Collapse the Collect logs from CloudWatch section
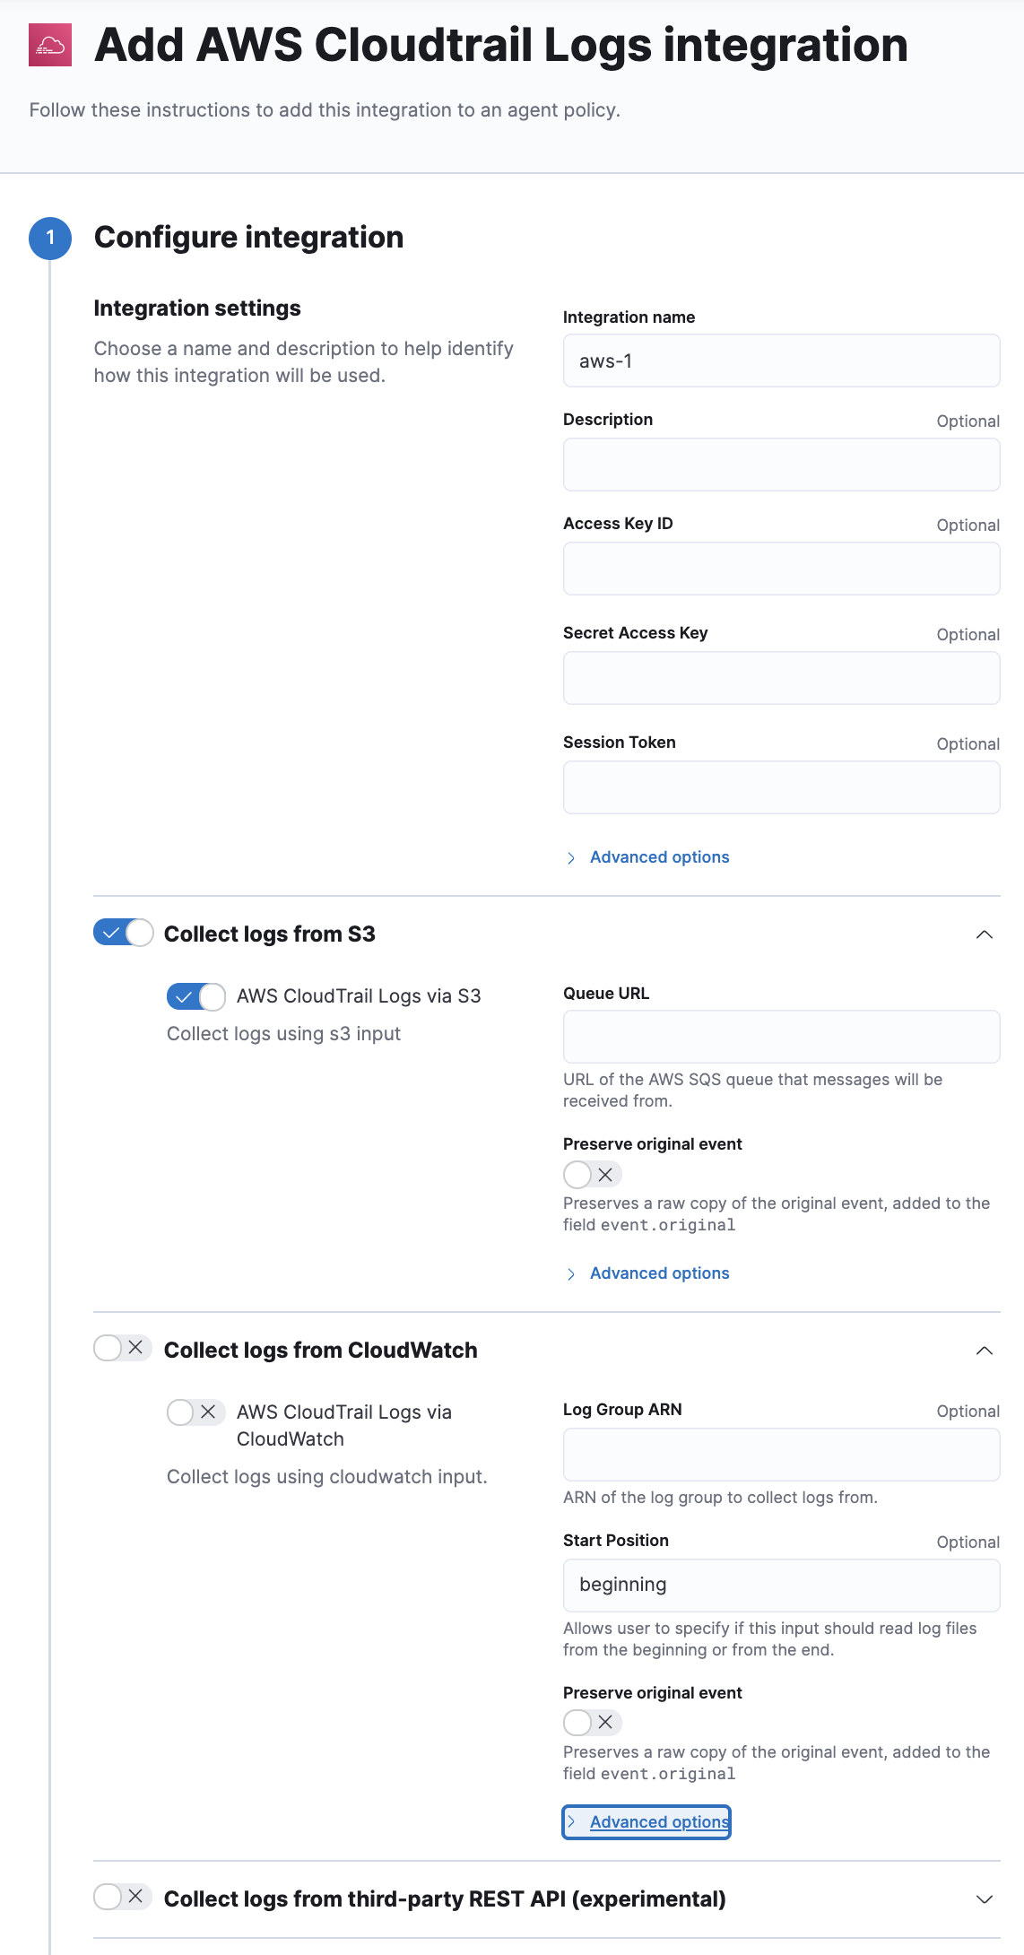 984,1351
